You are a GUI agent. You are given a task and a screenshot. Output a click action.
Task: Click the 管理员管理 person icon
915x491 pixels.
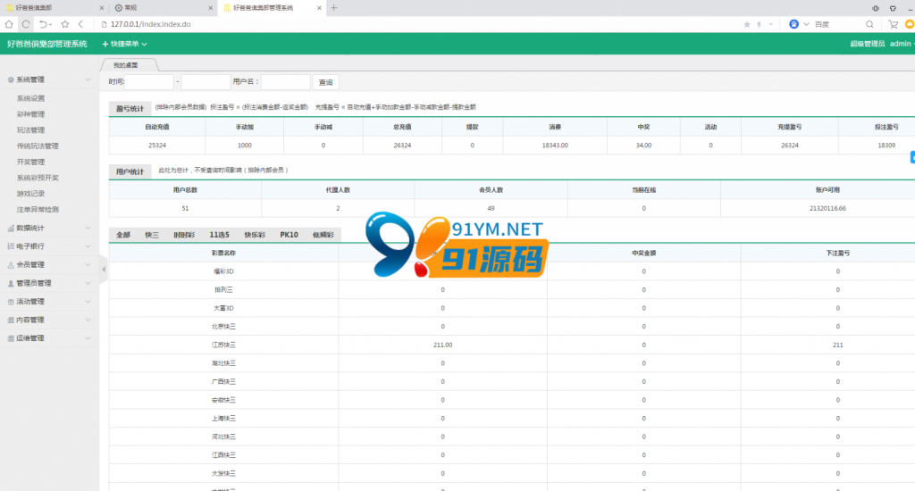tap(11, 283)
